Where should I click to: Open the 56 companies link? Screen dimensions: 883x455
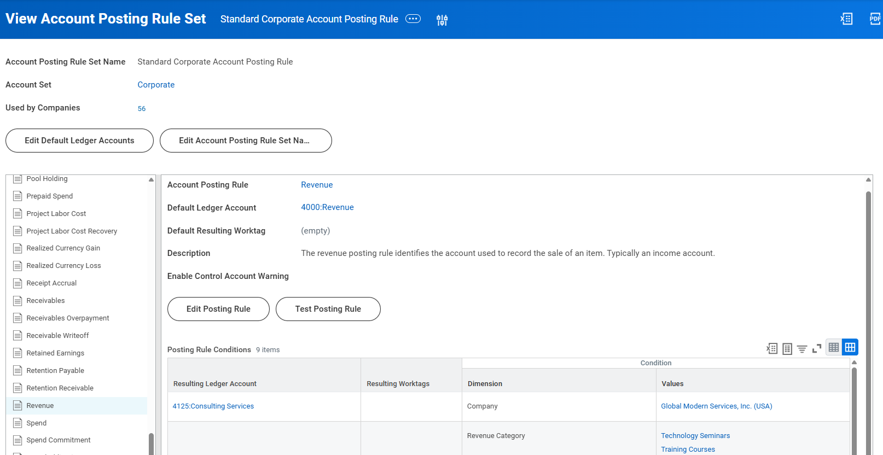click(x=142, y=108)
